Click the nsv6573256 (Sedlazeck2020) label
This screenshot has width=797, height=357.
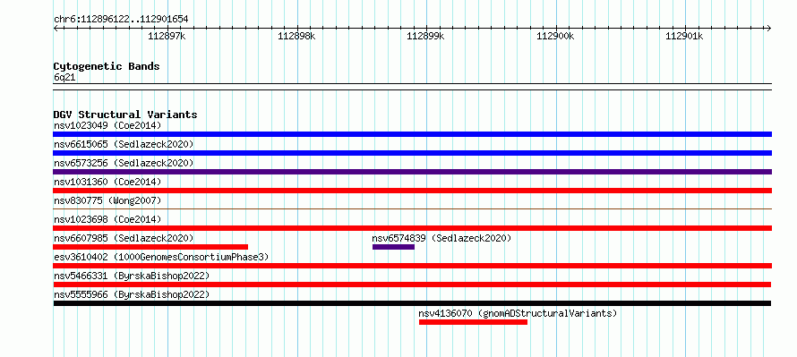pyautogui.click(x=124, y=163)
